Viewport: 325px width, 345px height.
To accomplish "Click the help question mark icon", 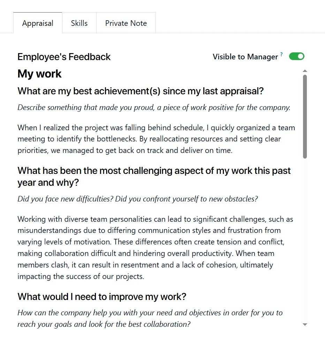I will click(281, 54).
